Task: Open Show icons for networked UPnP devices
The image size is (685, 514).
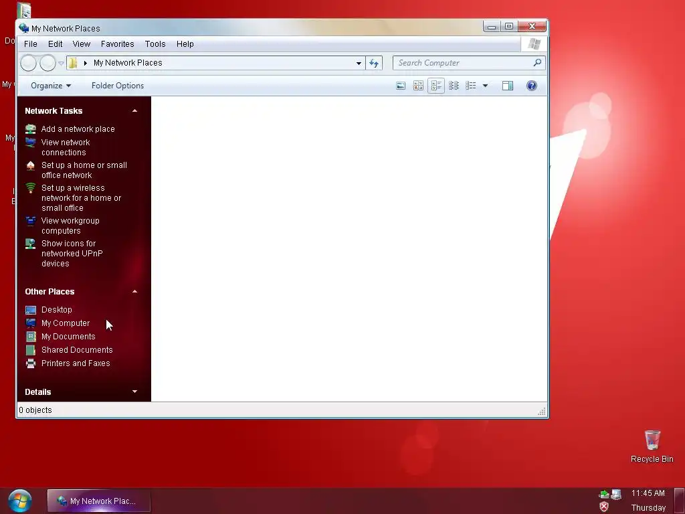Action: pos(72,254)
